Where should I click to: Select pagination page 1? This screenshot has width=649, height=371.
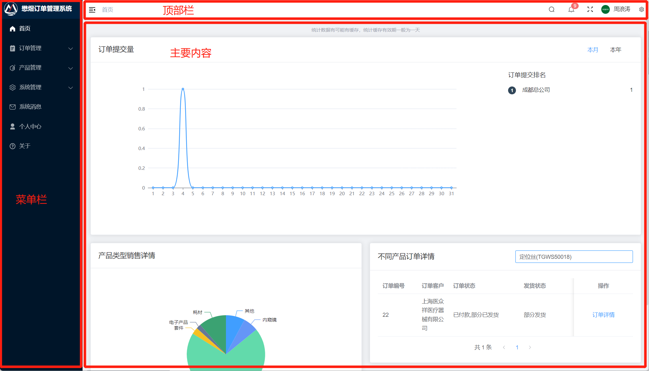click(517, 347)
